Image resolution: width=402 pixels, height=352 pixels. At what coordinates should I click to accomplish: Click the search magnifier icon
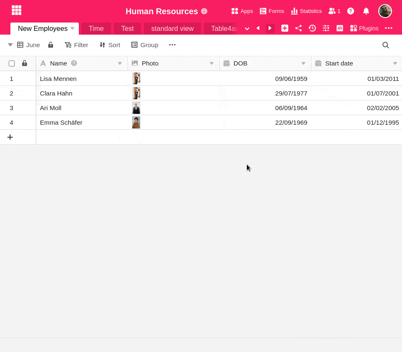pyautogui.click(x=386, y=45)
